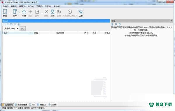
Task: Open the Actions (动作(A)) menu
Action: click(31, 6)
